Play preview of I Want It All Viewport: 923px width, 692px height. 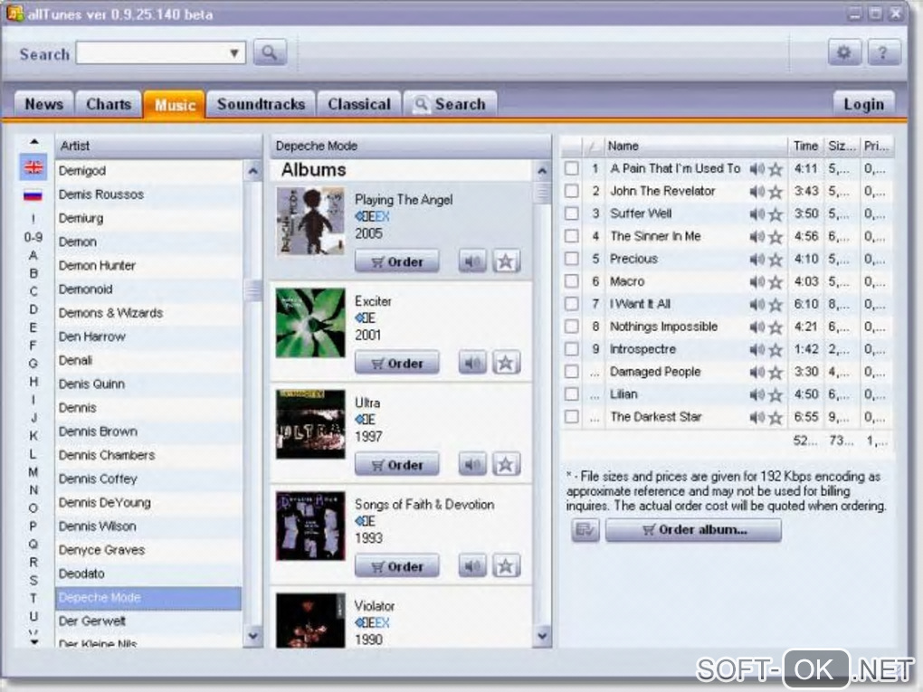(x=757, y=304)
